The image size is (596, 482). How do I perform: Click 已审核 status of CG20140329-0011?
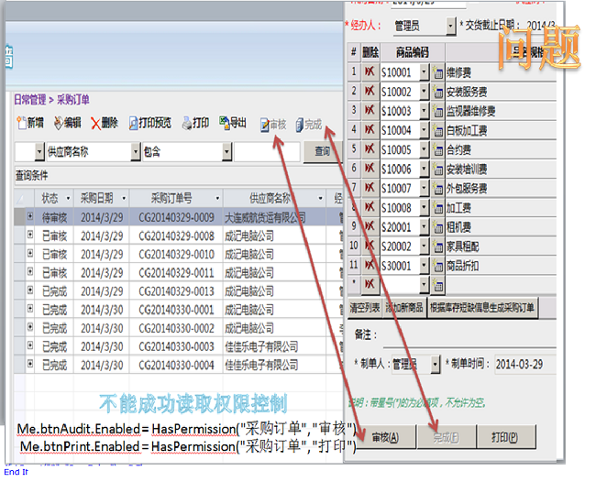coord(54,273)
